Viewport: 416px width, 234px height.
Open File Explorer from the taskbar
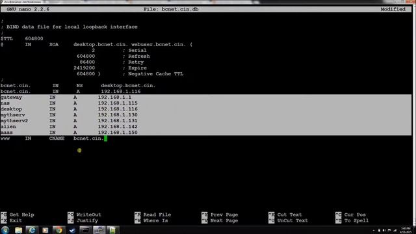coord(19,230)
